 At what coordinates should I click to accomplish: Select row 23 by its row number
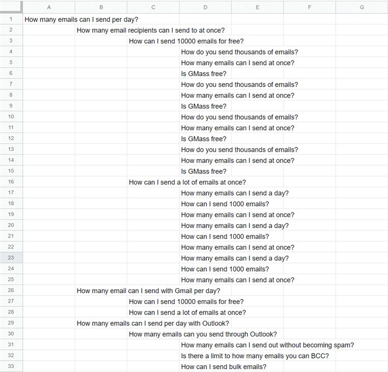point(11,258)
